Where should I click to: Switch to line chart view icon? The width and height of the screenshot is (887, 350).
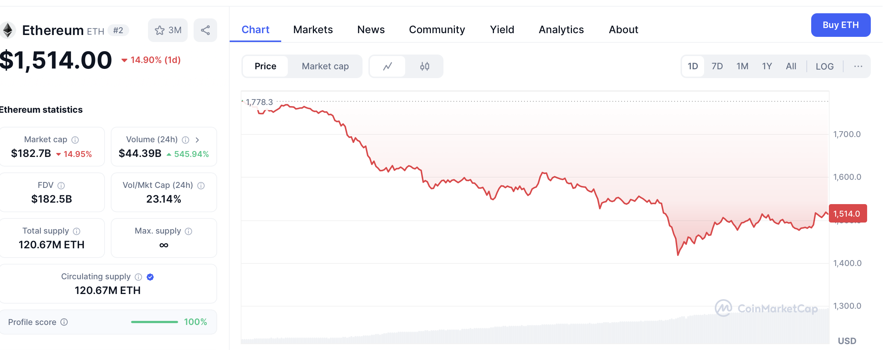(x=388, y=66)
